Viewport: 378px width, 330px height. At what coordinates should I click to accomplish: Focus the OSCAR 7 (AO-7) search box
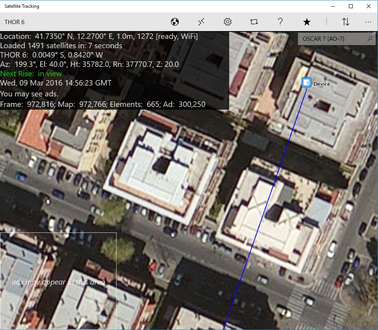336,39
